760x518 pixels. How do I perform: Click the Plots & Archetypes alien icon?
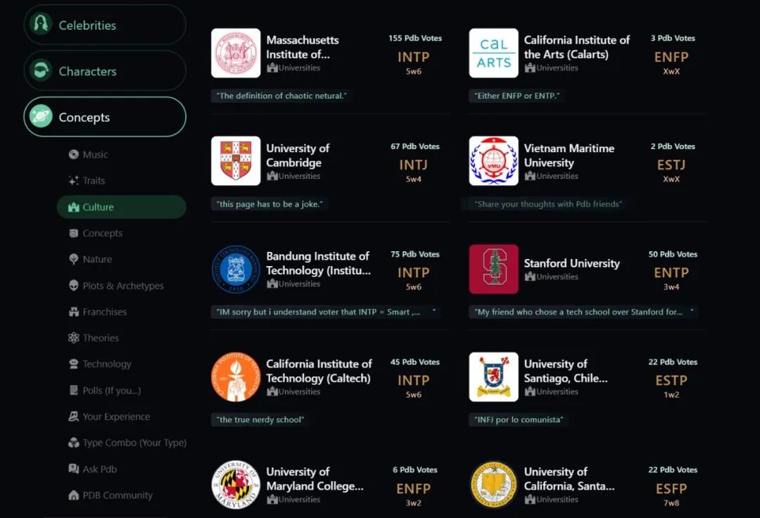(x=73, y=286)
